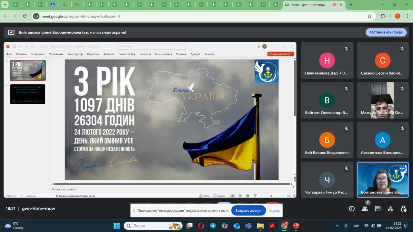Screen dimensions: 413x232
Task: Expand the Chrome tab search chevron
Action: click(x=5, y=5)
